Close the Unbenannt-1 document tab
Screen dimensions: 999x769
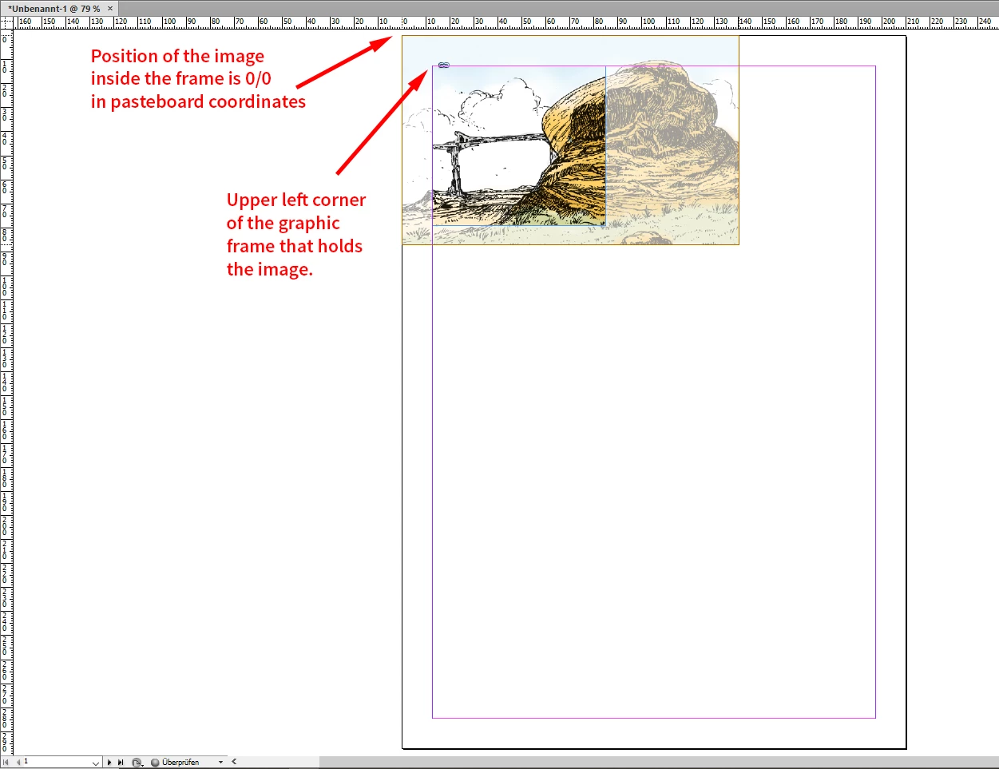(x=110, y=8)
